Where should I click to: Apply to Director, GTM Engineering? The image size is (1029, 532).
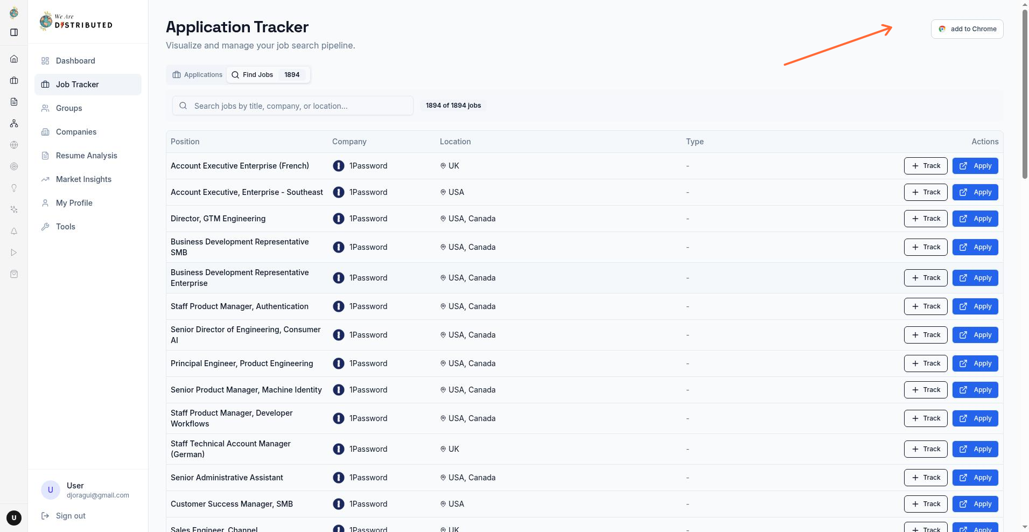click(975, 219)
